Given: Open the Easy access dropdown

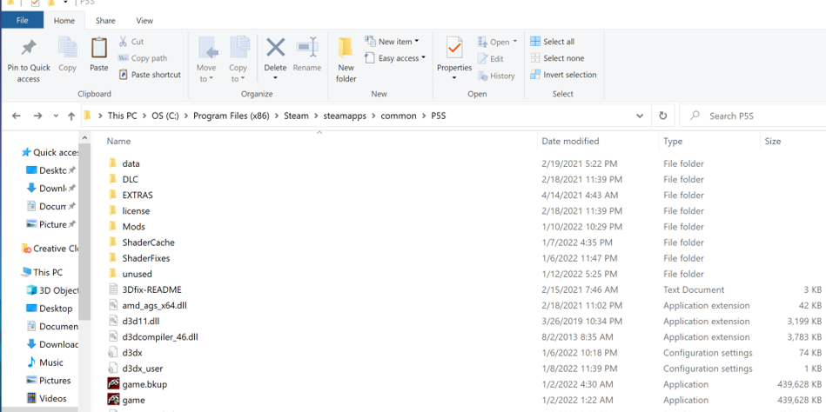Looking at the screenshot, I should (395, 58).
